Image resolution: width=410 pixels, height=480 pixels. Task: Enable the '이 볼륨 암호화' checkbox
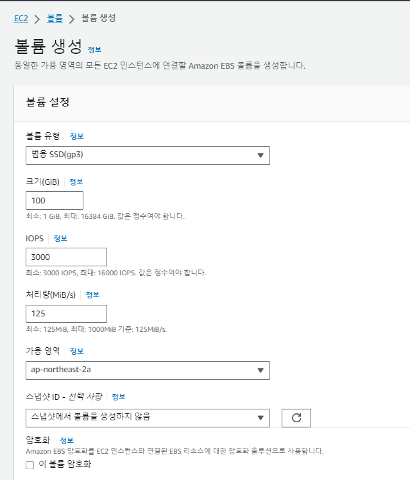(30, 465)
